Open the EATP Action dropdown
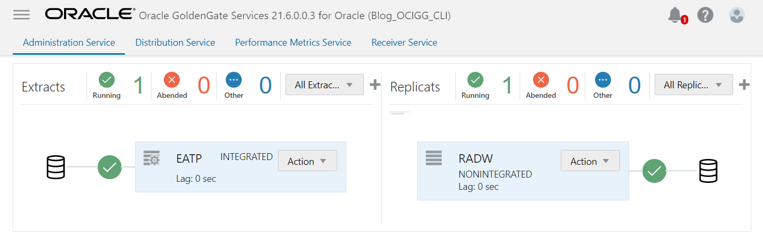 pyautogui.click(x=307, y=161)
